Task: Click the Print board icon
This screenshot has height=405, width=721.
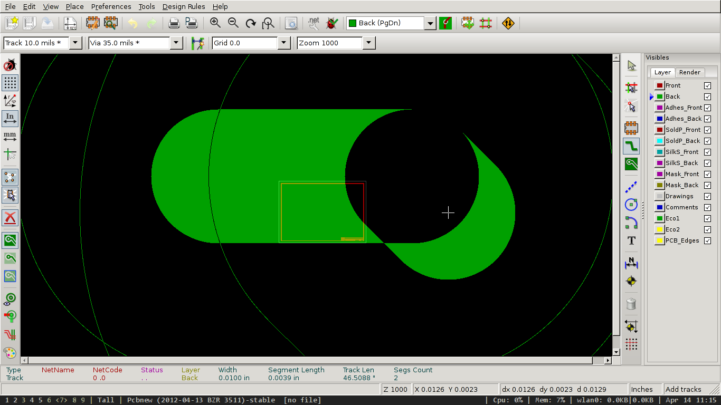Action: tap(174, 23)
